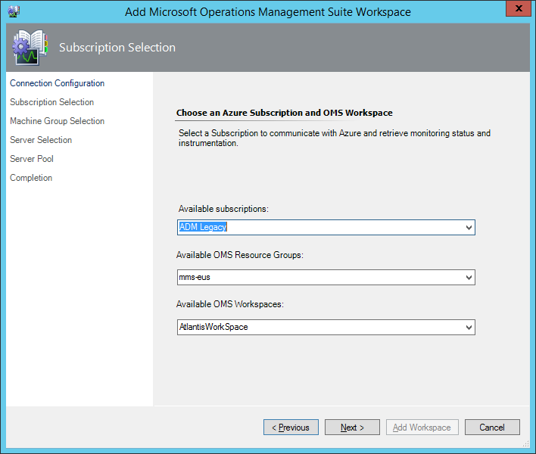Click the 'Available OMS Resource Groups:' label
The image size is (536, 454).
(240, 255)
